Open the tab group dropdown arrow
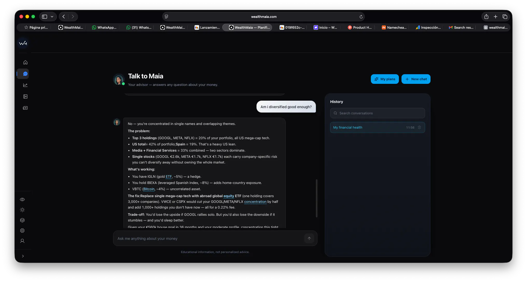This screenshot has height=282, width=527. 52,17
